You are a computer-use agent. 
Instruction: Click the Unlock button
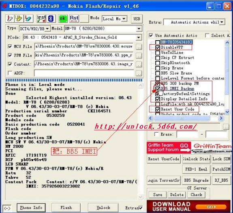coord(103,208)
